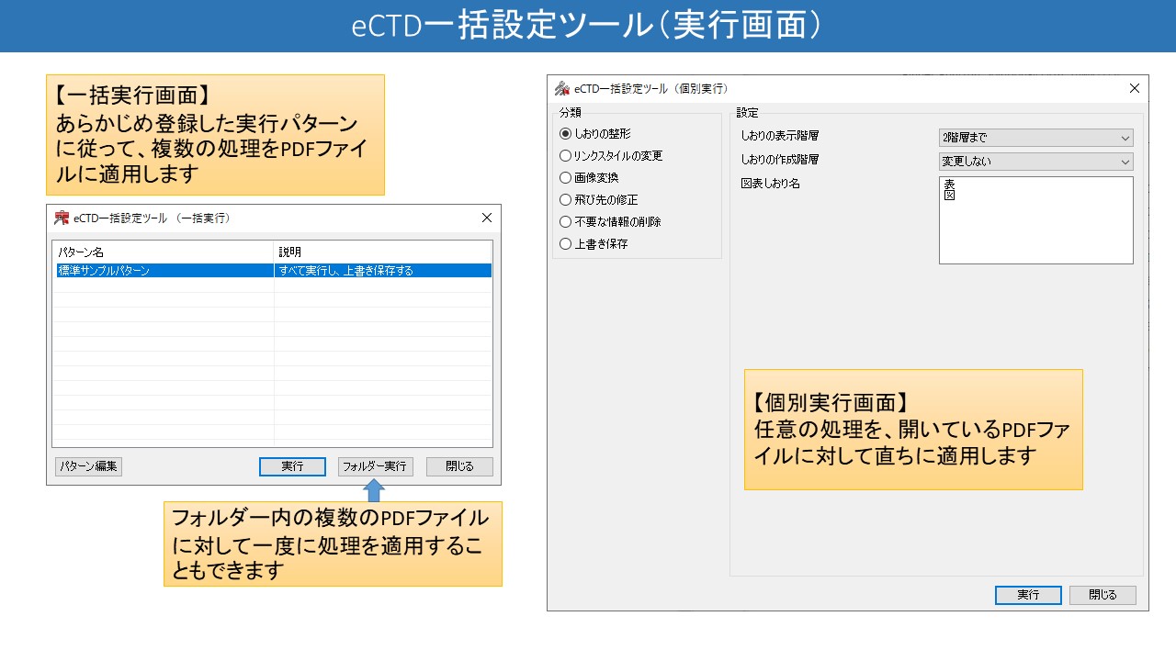
Task: Click the 説明 column header
Action: [383, 252]
